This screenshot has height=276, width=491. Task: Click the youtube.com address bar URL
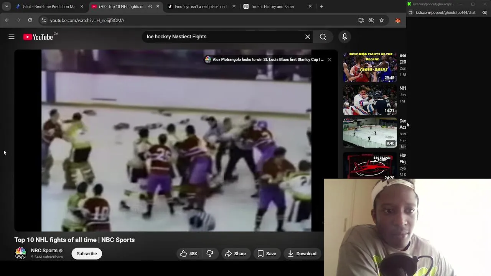pyautogui.click(x=87, y=20)
